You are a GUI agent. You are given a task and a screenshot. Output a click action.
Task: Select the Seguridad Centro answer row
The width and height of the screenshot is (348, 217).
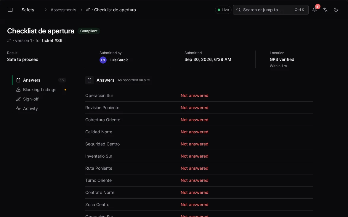point(199,144)
